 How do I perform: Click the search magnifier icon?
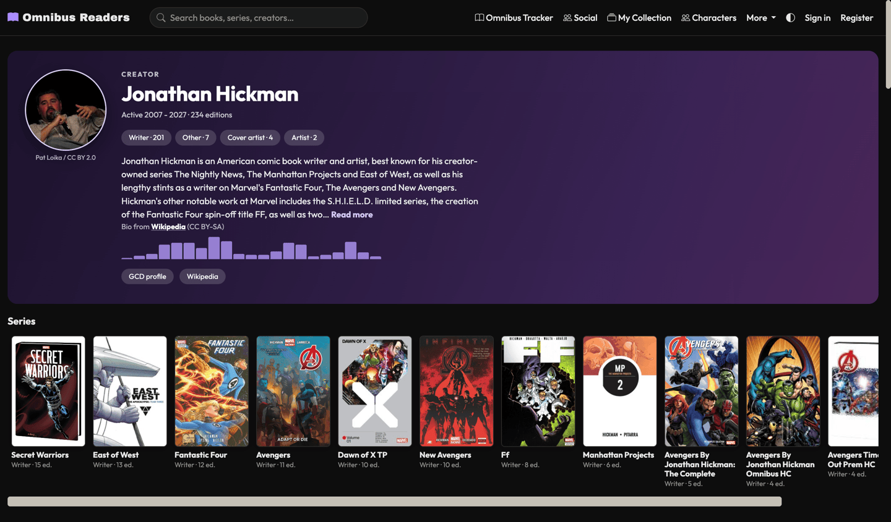point(161,18)
